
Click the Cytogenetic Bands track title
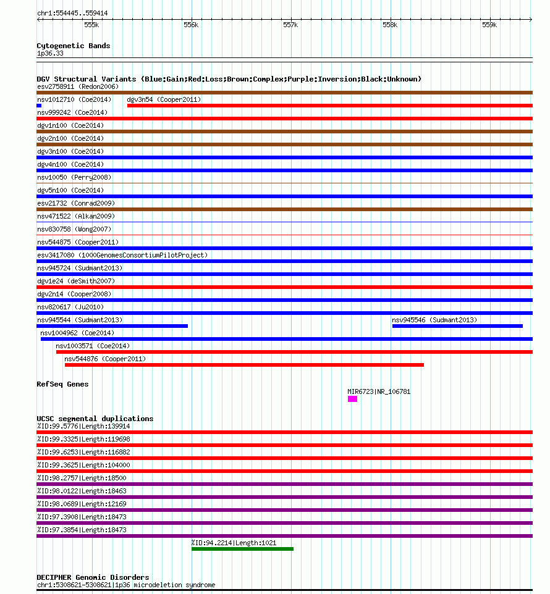[x=74, y=46]
